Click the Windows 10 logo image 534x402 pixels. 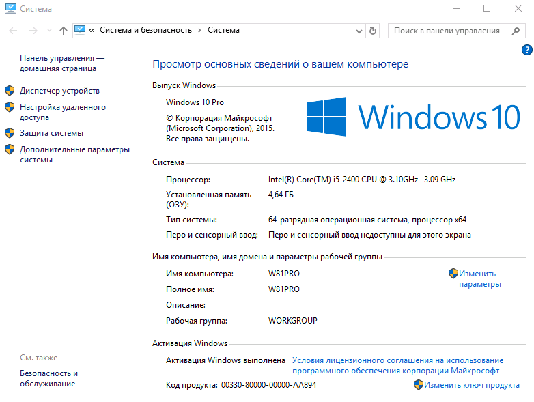pyautogui.click(x=413, y=117)
